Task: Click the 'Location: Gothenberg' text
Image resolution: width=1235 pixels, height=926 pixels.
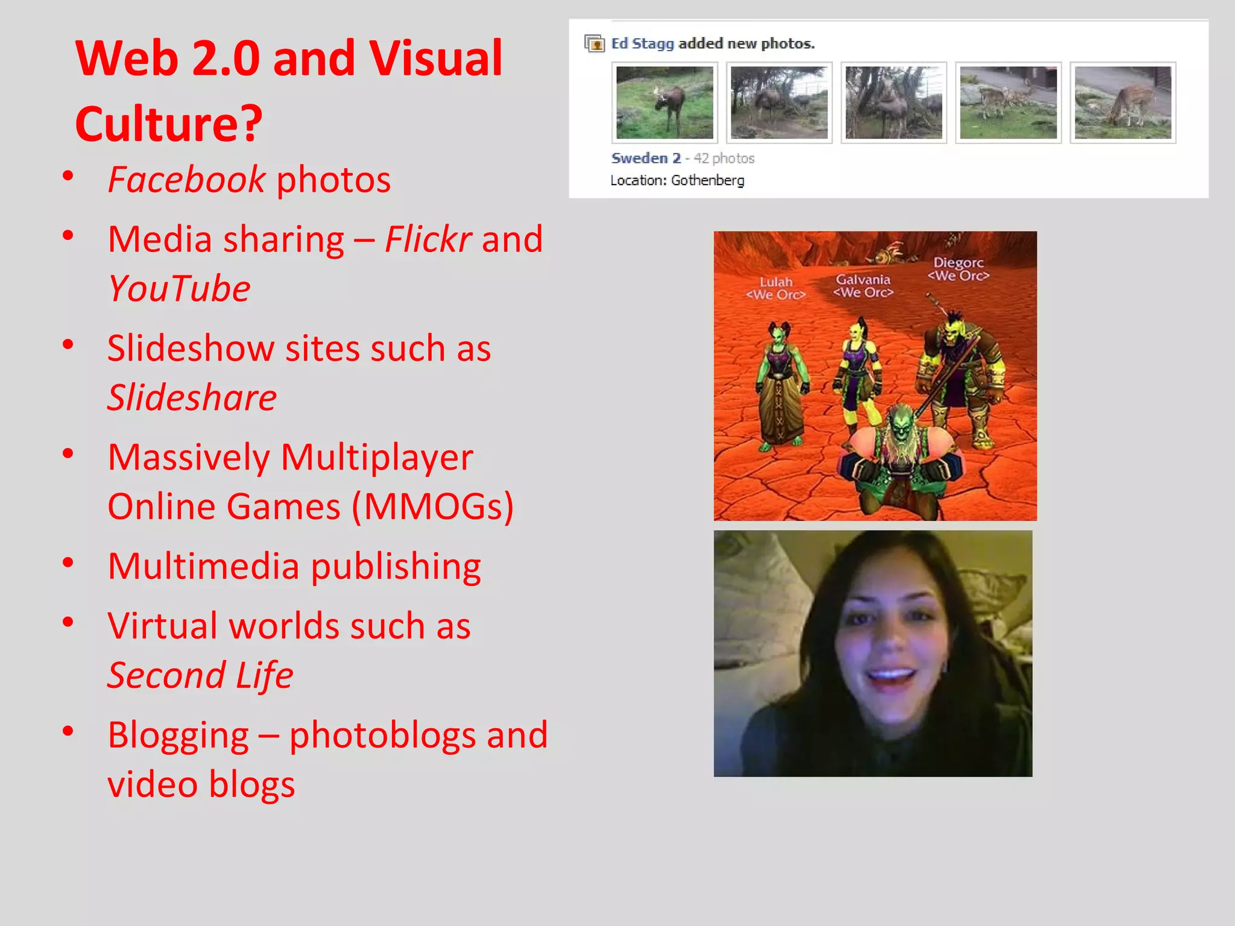Action: pyautogui.click(x=677, y=180)
